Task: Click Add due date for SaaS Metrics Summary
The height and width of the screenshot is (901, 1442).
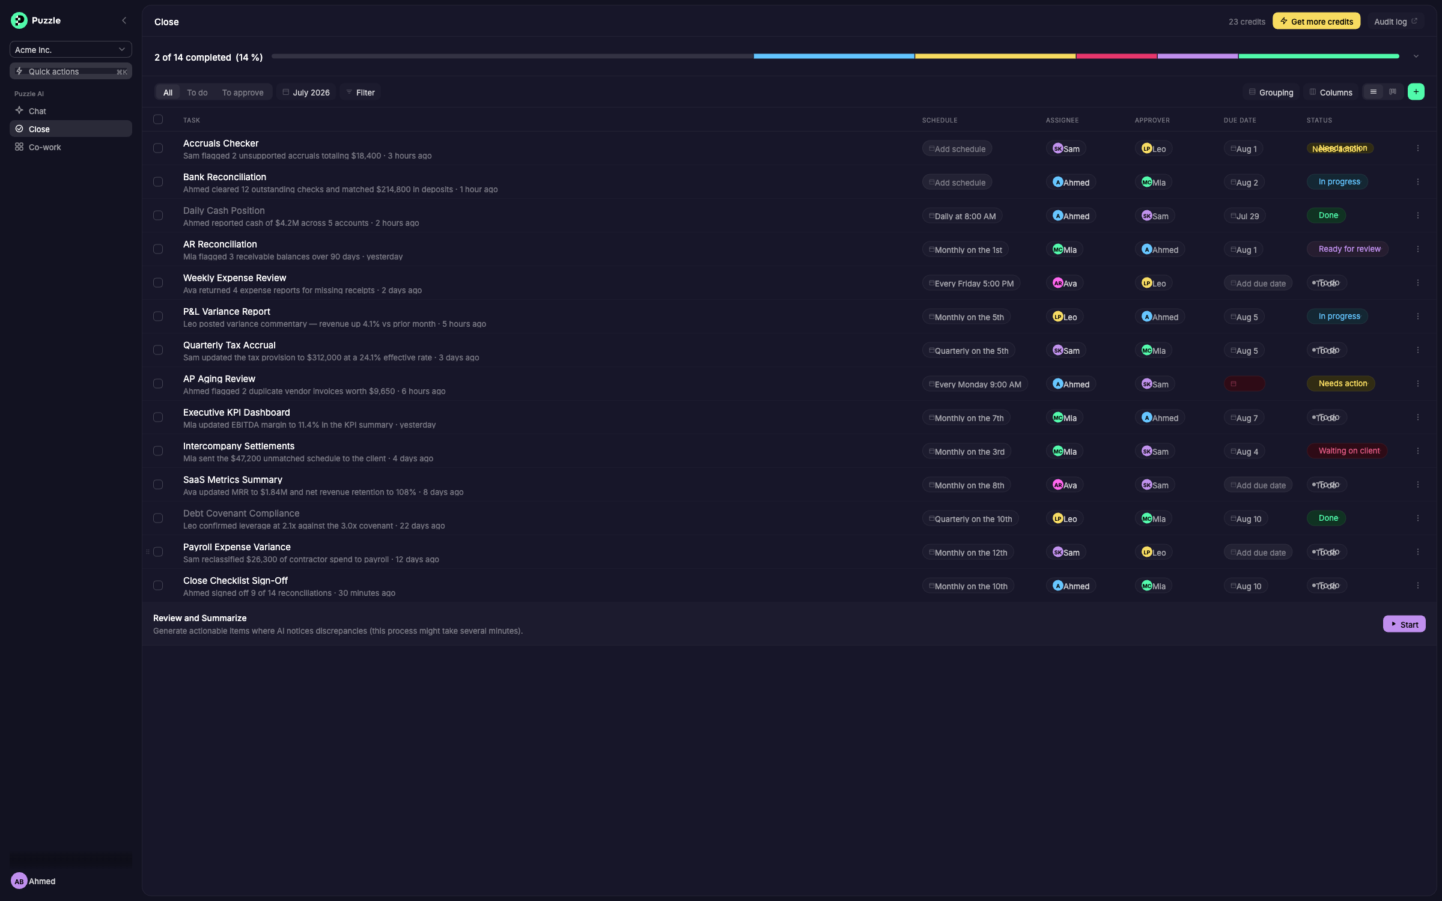Action: (1258, 485)
